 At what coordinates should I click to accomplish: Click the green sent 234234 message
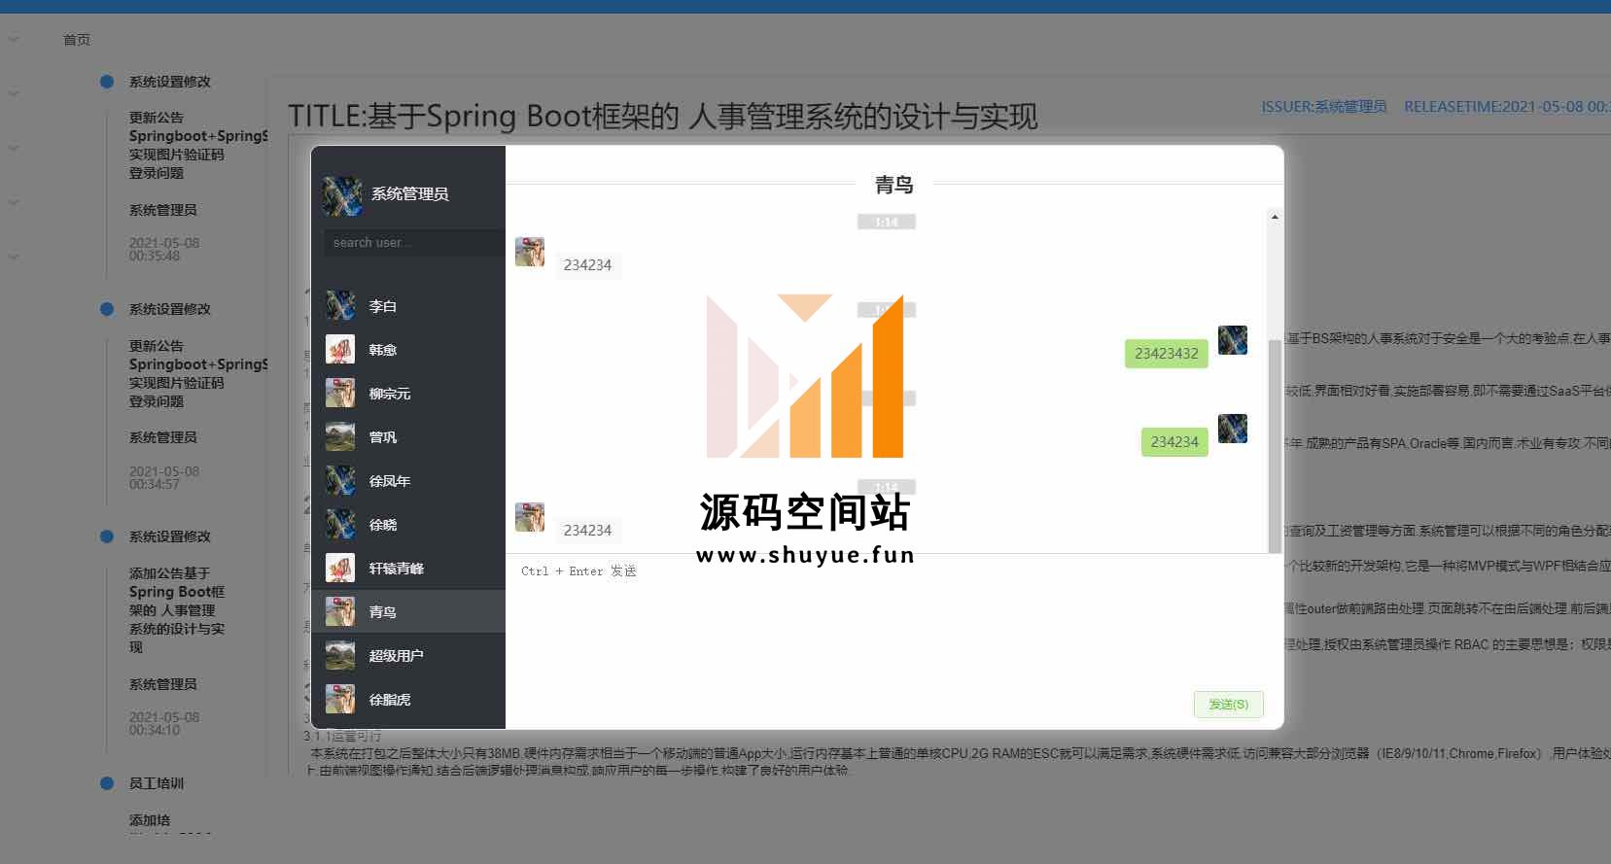[x=1174, y=442]
